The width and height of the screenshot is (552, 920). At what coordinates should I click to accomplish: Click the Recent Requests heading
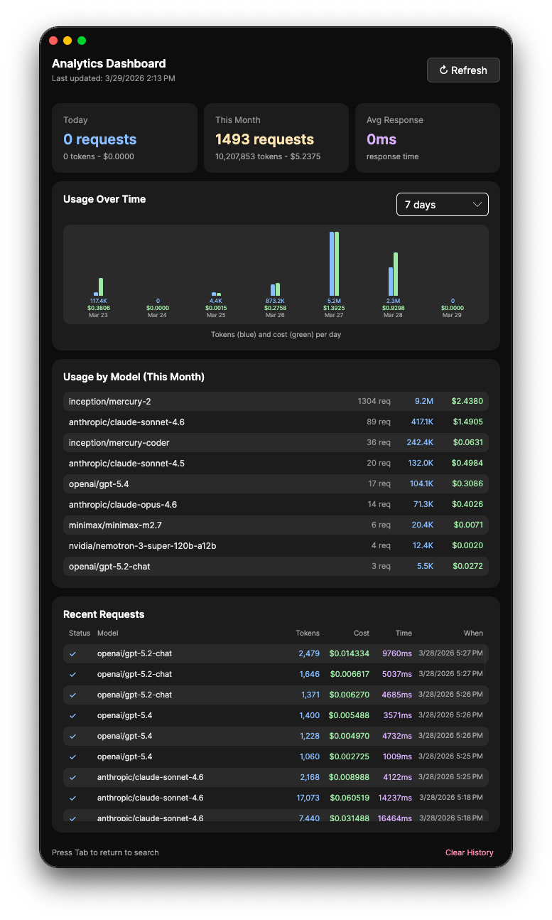(x=104, y=614)
